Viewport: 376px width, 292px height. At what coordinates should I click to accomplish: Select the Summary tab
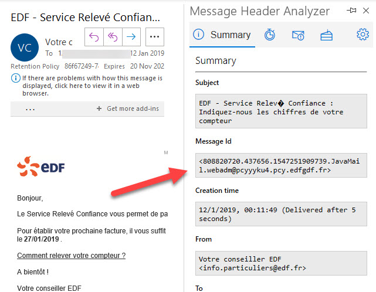point(222,35)
